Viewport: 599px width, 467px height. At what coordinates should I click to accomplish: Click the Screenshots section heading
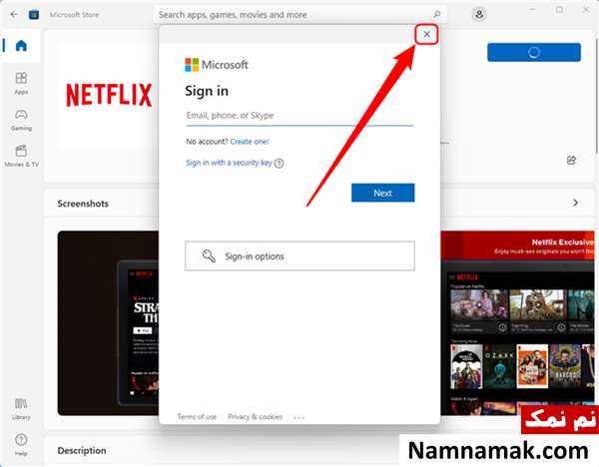tap(83, 204)
